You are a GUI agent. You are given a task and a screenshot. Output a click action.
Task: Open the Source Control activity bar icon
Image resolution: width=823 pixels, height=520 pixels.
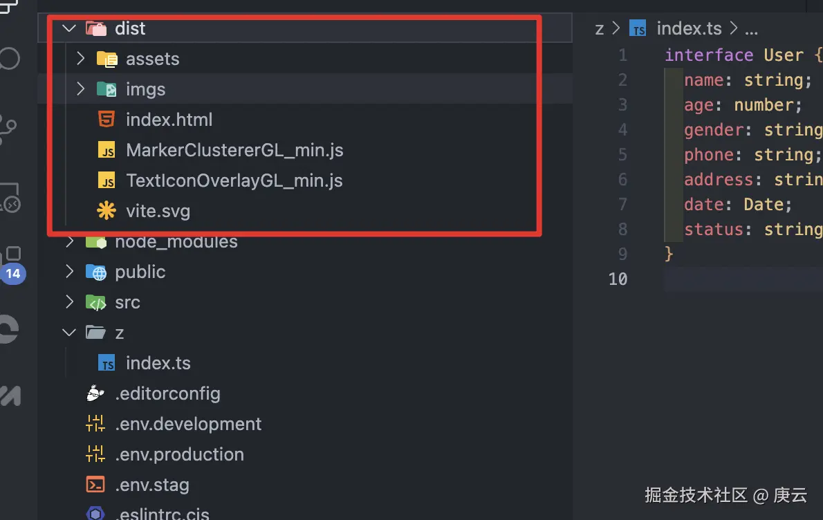[x=9, y=129]
